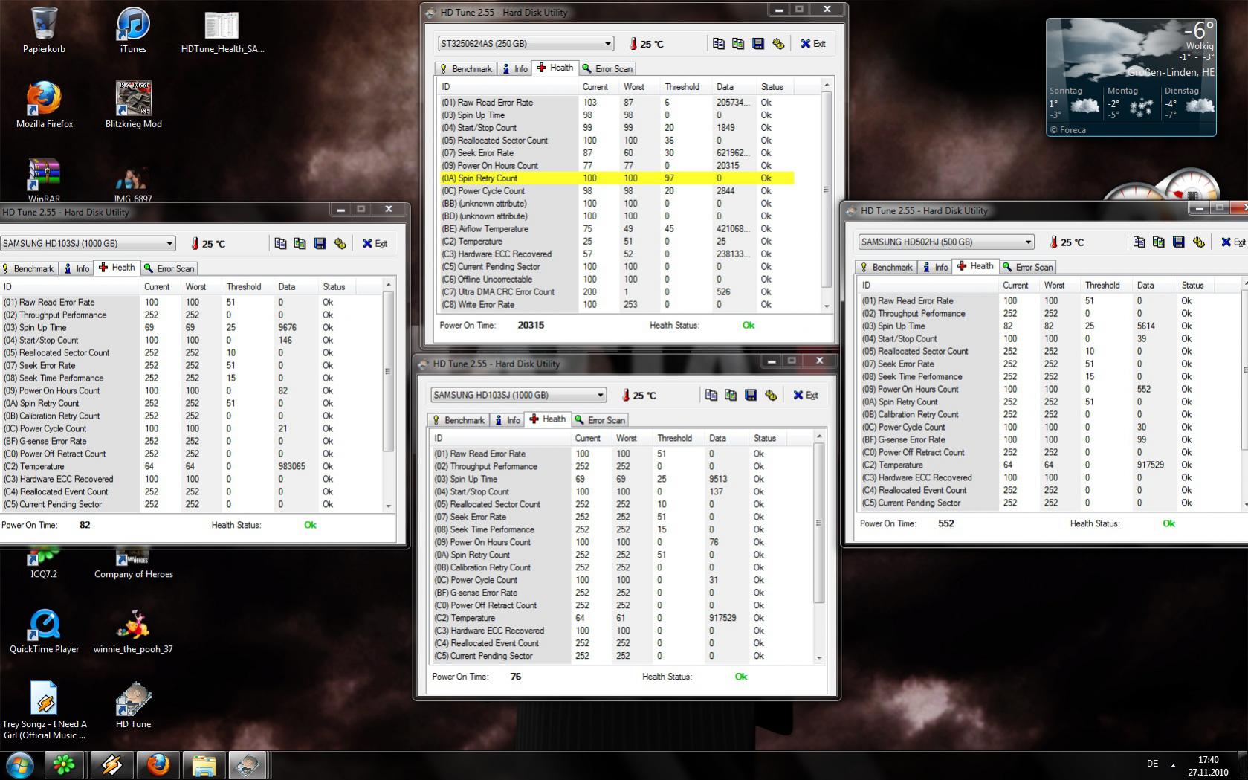Open the Windows Start menu orb

(x=19, y=764)
